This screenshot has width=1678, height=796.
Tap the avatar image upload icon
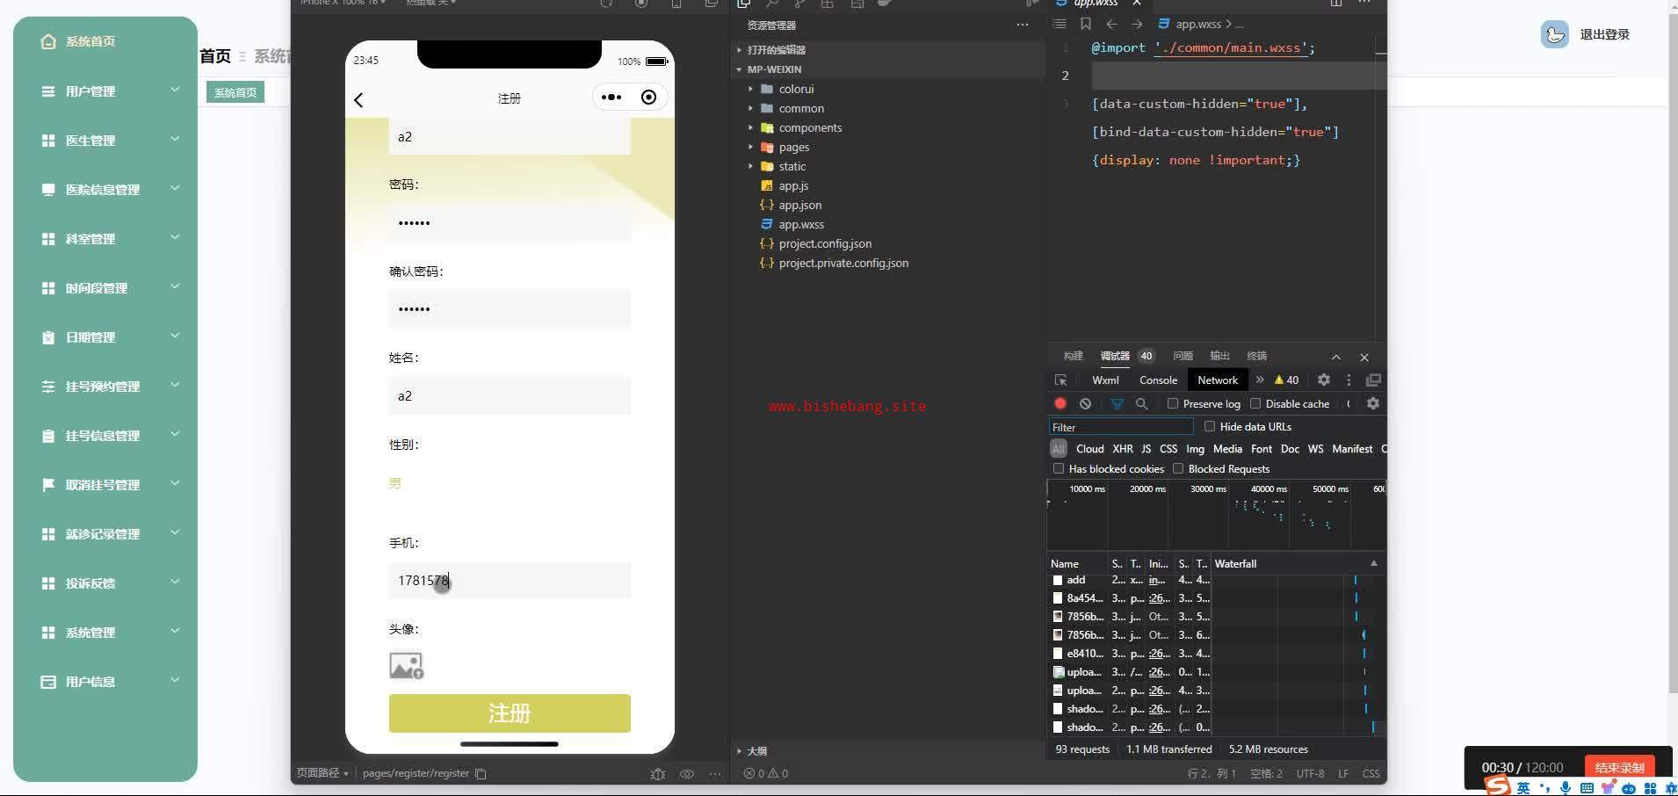point(406,666)
